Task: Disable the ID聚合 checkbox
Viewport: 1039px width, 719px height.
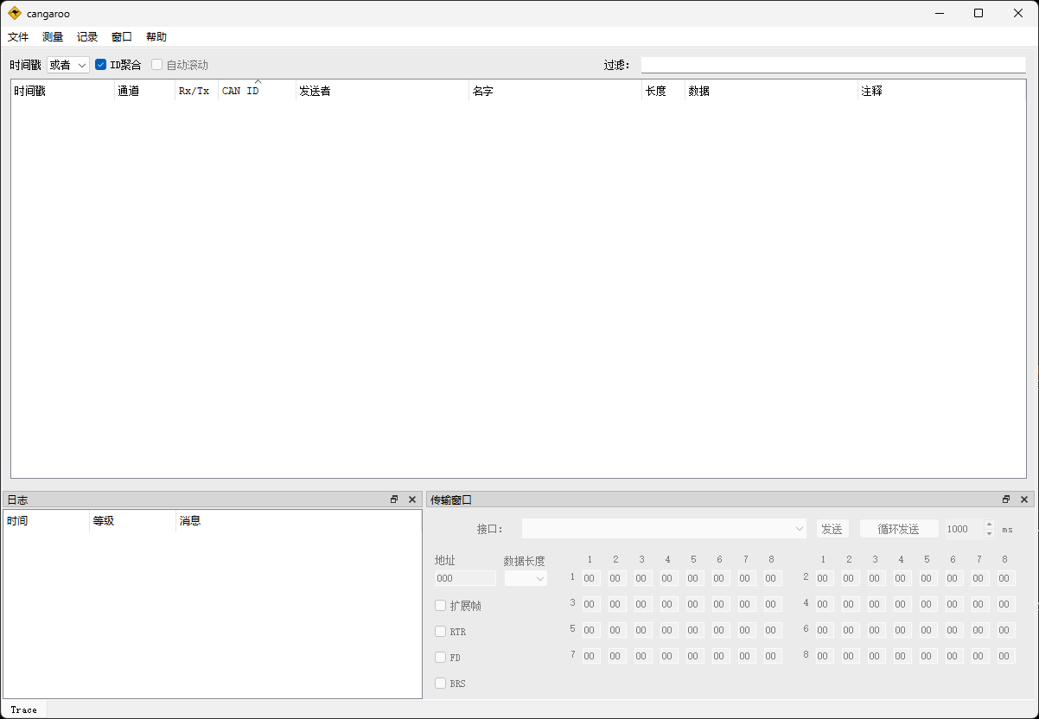Action: 101,64
